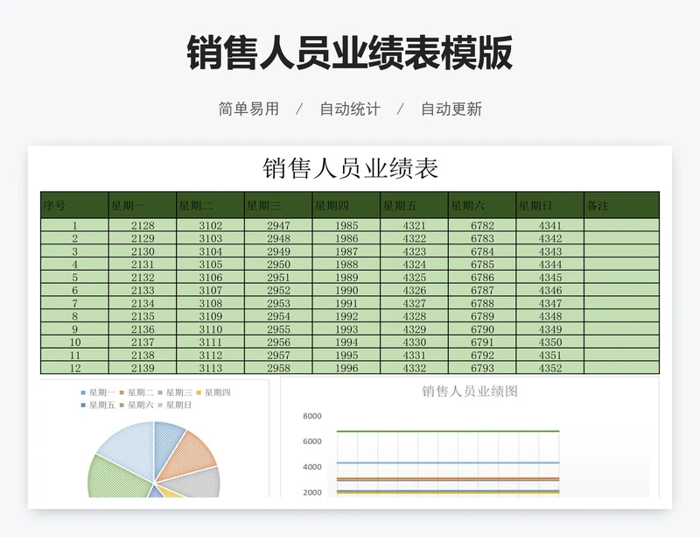
Task: Select cell with value 6790
Action: coord(482,329)
